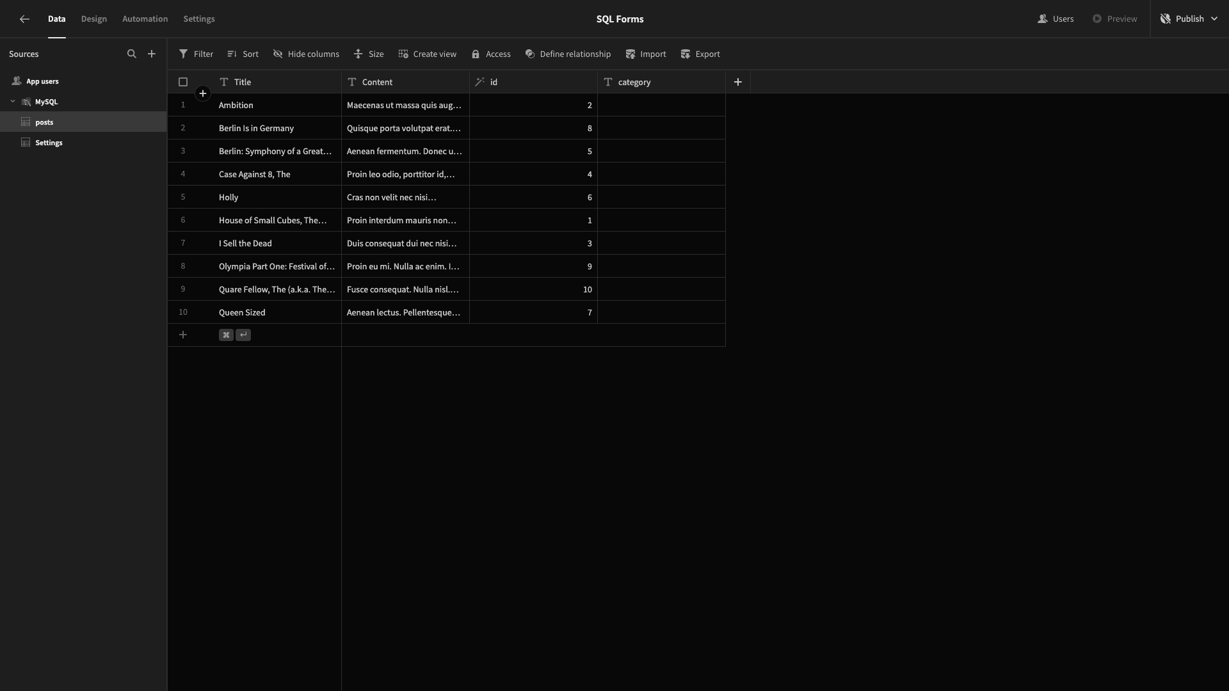Select the 'Queen Sized' title cell
The height and width of the screenshot is (691, 1229).
pos(277,312)
